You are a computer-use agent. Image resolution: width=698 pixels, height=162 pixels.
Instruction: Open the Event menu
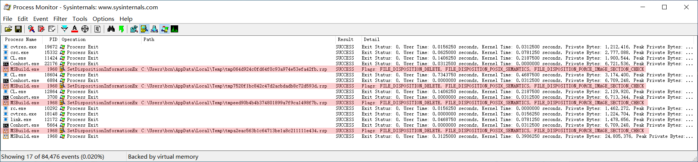tap(41, 19)
